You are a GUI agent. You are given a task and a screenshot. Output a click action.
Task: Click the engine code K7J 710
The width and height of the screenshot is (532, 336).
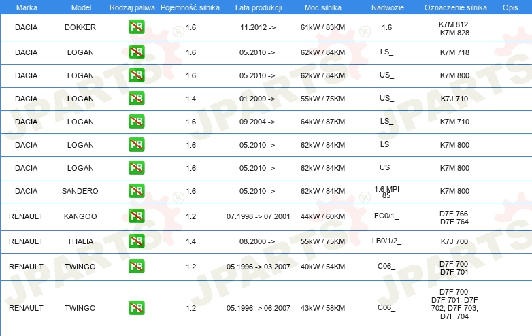(x=454, y=99)
